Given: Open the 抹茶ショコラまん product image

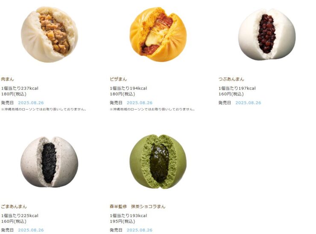Looking at the screenshot, I should pos(158,162).
